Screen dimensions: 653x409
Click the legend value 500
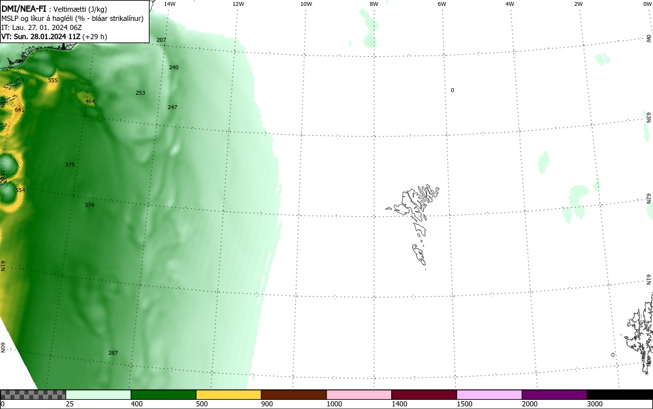(202, 404)
